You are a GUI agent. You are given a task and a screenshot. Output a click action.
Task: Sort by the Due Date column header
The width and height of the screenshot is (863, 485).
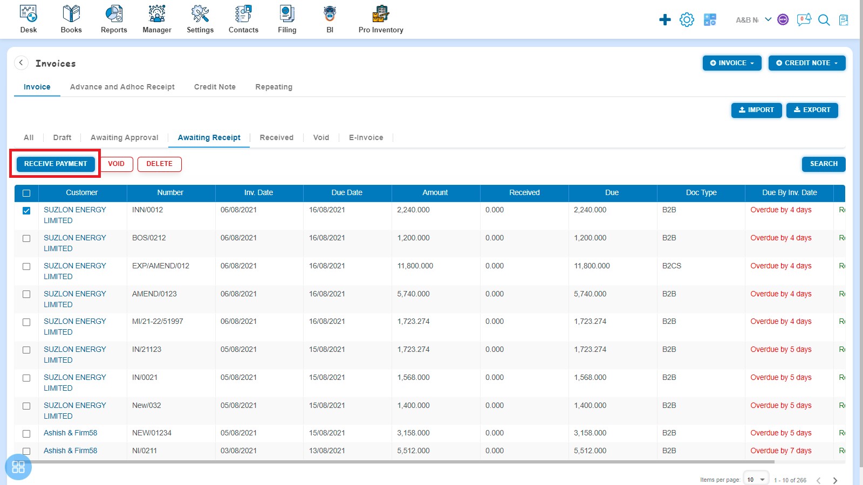[347, 192]
